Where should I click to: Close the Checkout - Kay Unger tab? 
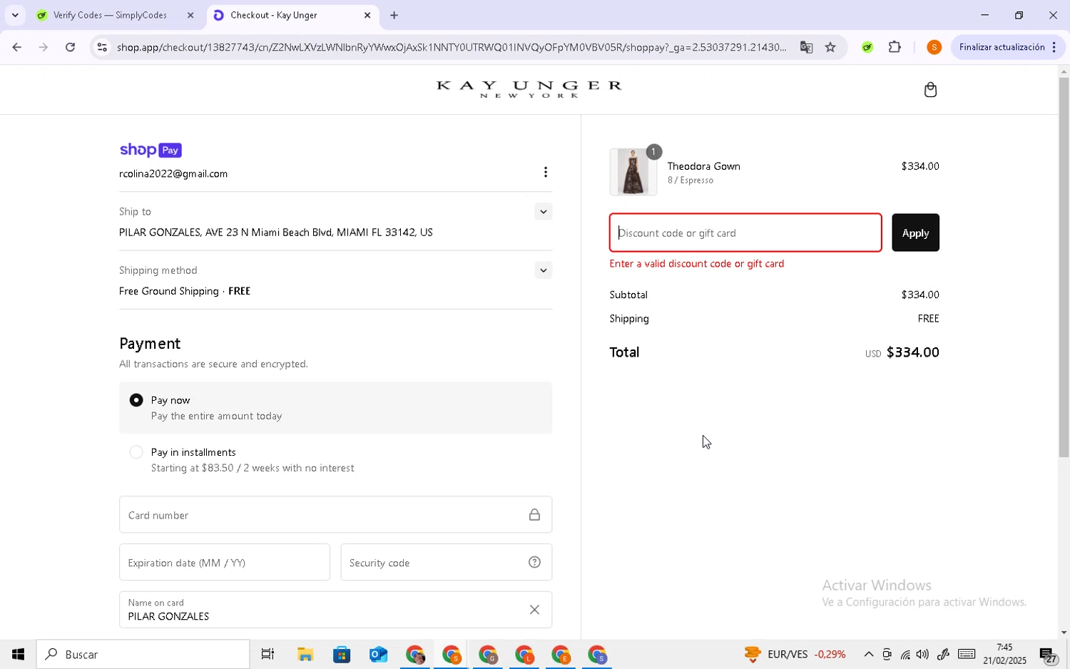[367, 15]
